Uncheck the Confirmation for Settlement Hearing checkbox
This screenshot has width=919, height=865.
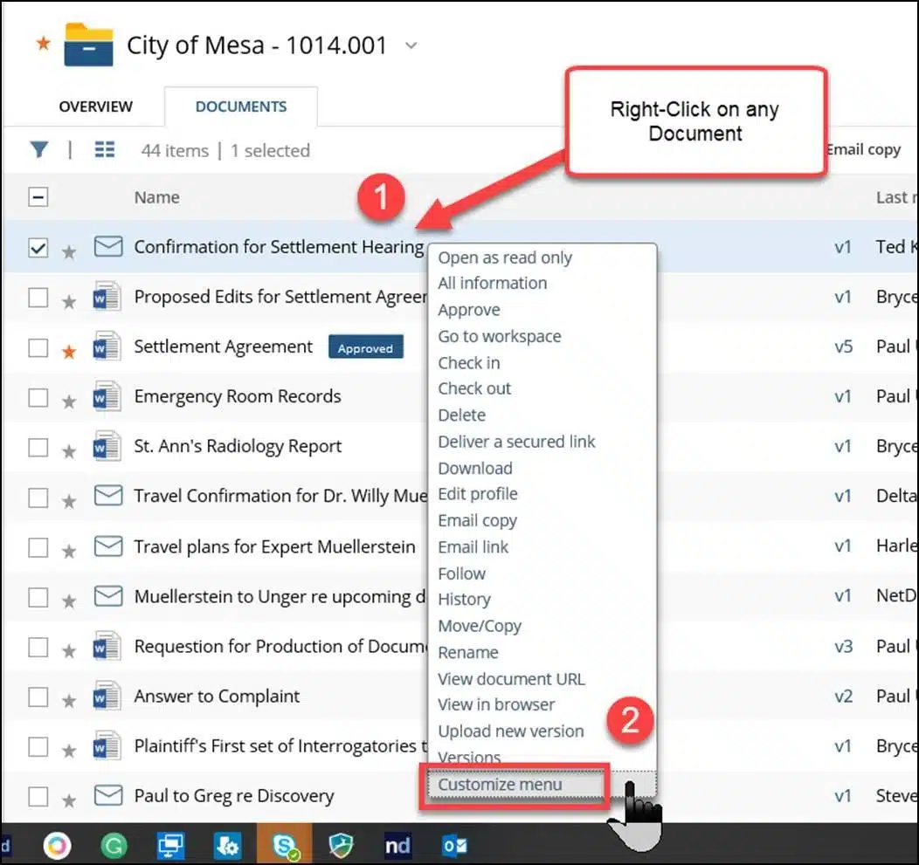click(x=38, y=248)
